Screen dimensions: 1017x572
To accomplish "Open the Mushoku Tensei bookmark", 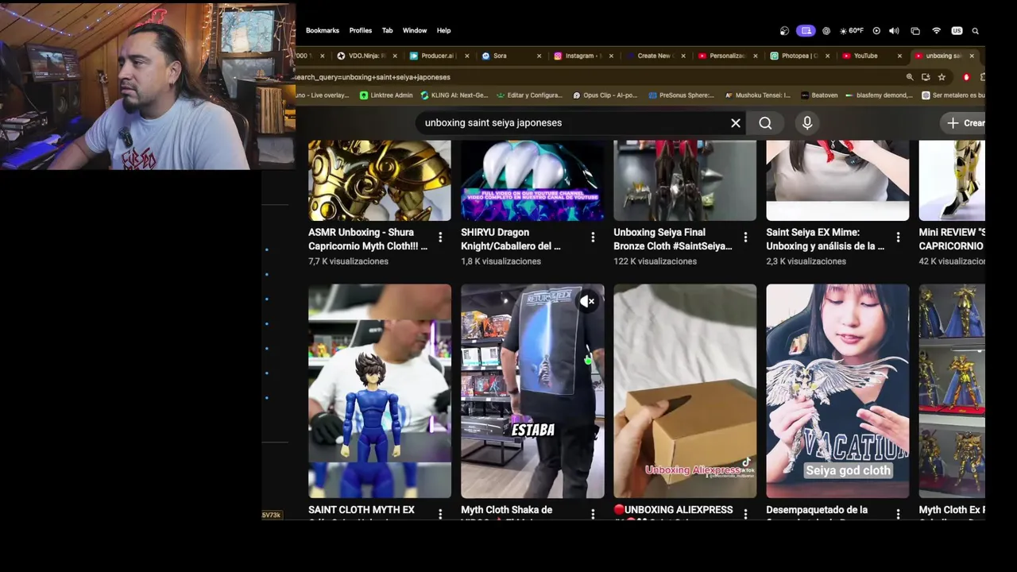I will (x=757, y=95).
